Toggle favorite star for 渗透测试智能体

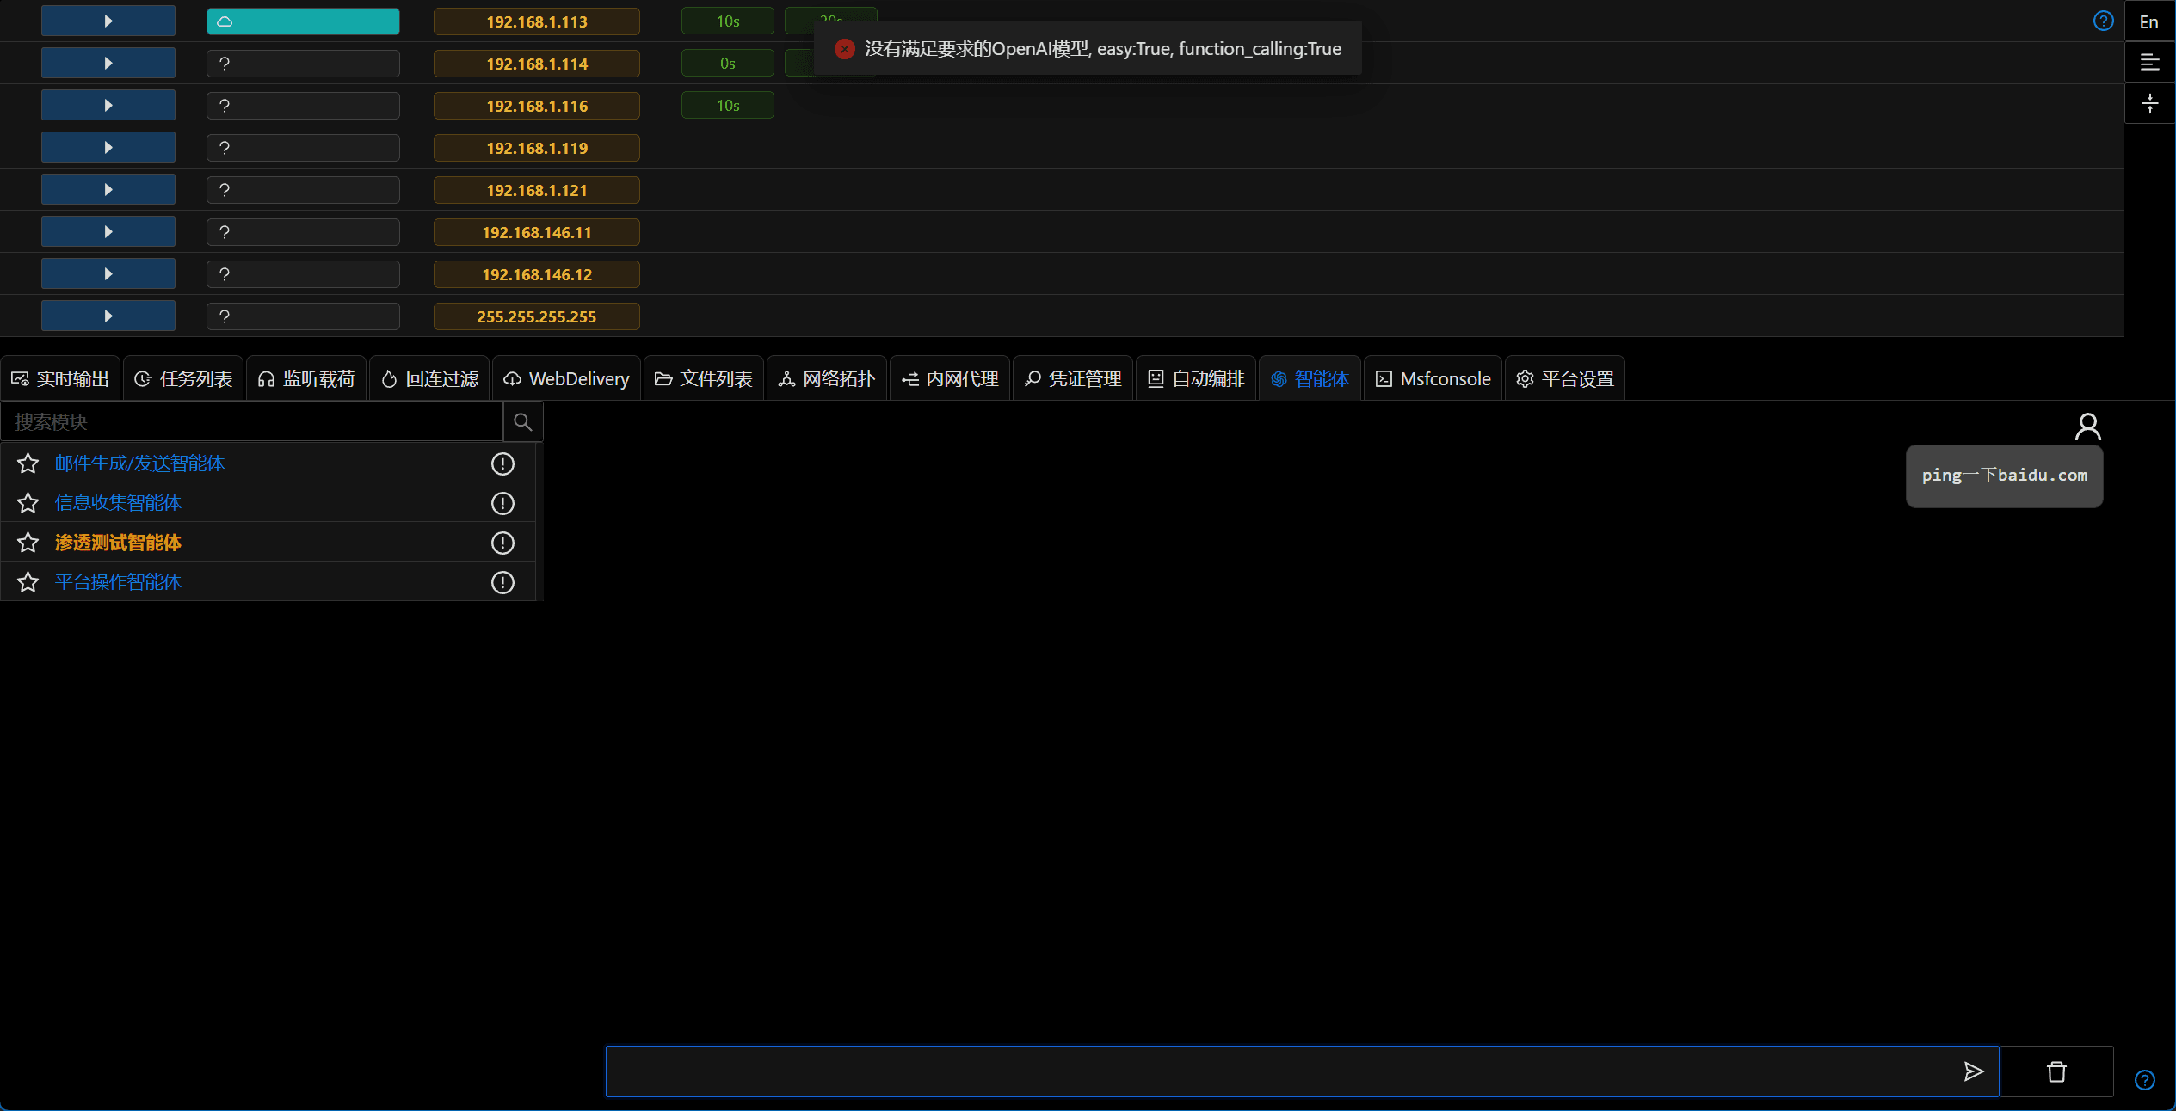pos(28,543)
